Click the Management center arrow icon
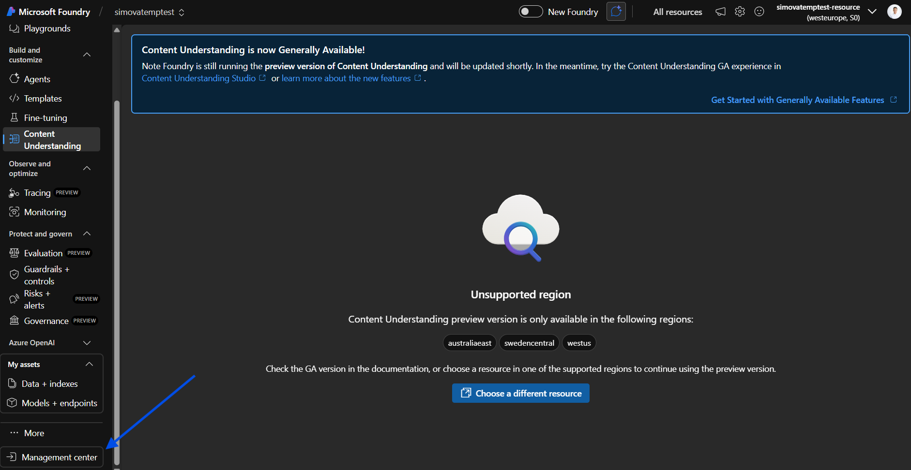The image size is (911, 470). [12, 457]
